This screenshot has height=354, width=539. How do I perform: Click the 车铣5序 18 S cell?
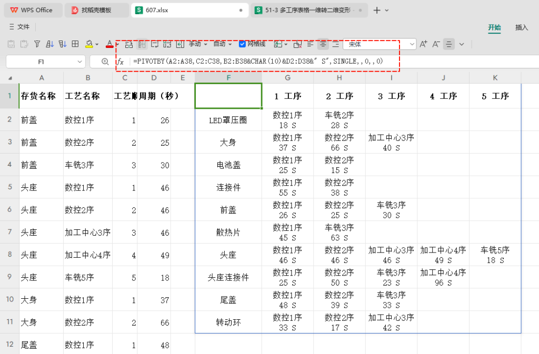pyautogui.click(x=495, y=255)
